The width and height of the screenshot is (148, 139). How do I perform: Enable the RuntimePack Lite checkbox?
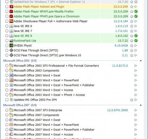[x=7, y=41]
